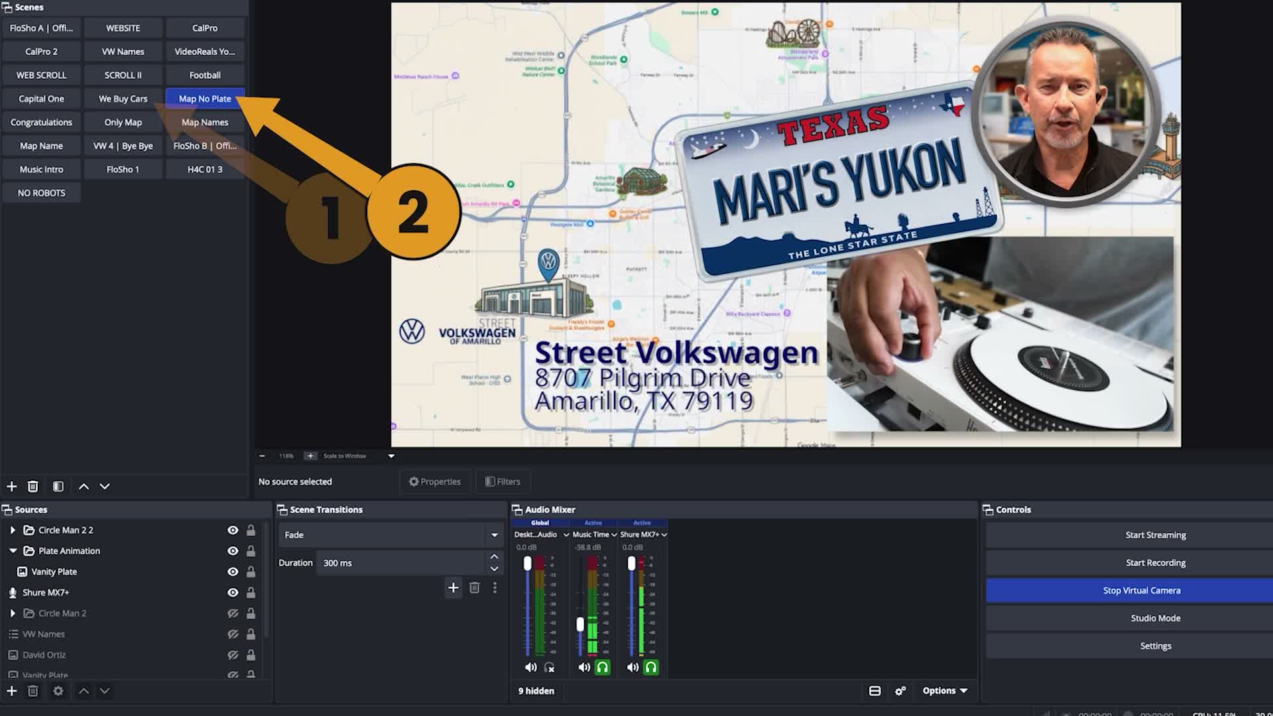Screen dimensions: 1273x716
Task: Hide the Shure MX7+ source
Action: (233, 593)
